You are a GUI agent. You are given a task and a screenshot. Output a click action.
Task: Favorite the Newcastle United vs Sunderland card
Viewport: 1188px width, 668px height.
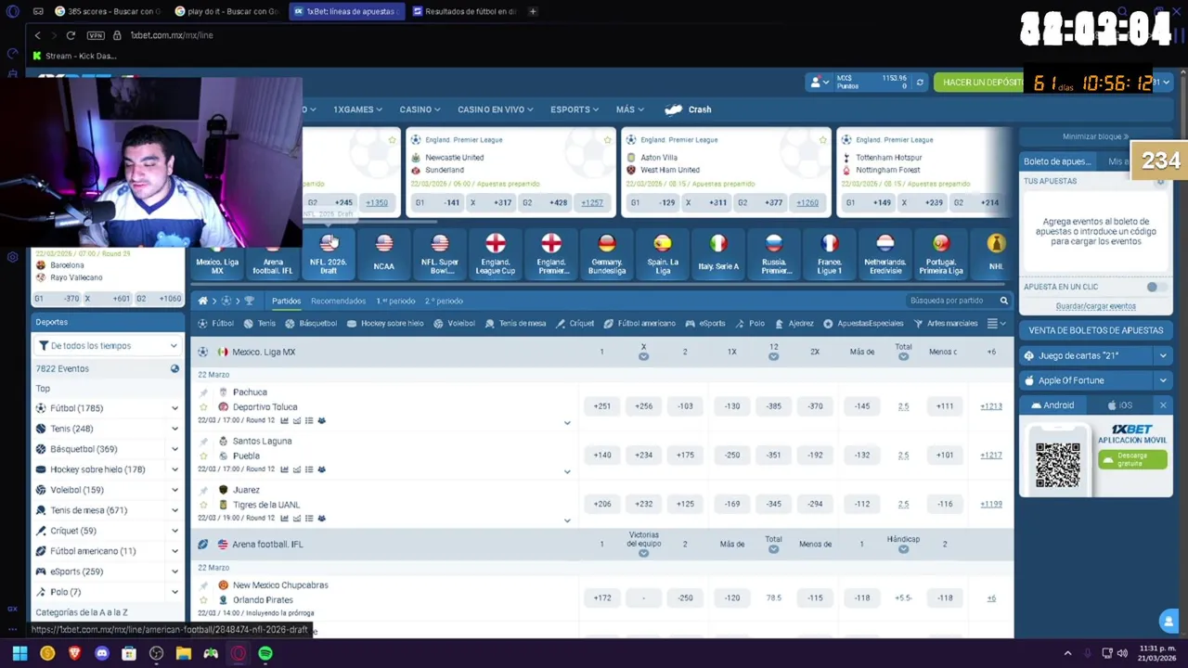click(x=608, y=140)
